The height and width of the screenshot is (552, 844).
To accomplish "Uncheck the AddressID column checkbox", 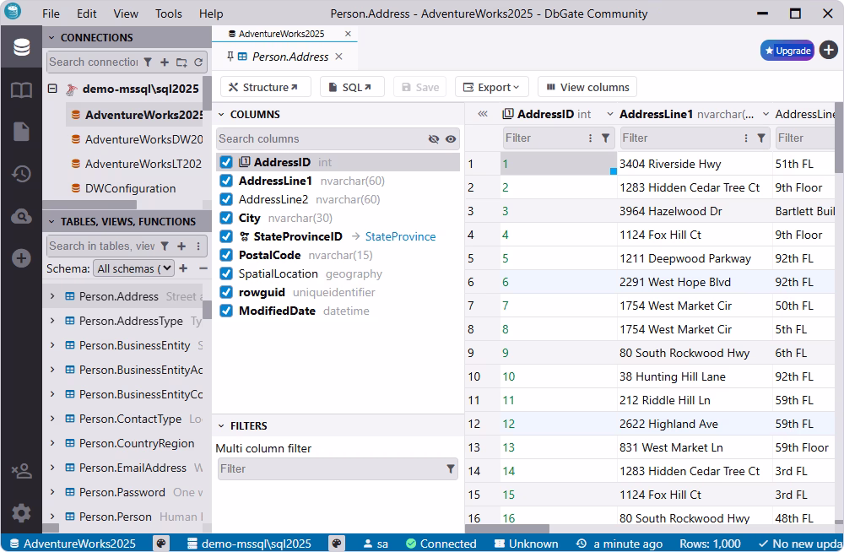I will pyautogui.click(x=226, y=162).
